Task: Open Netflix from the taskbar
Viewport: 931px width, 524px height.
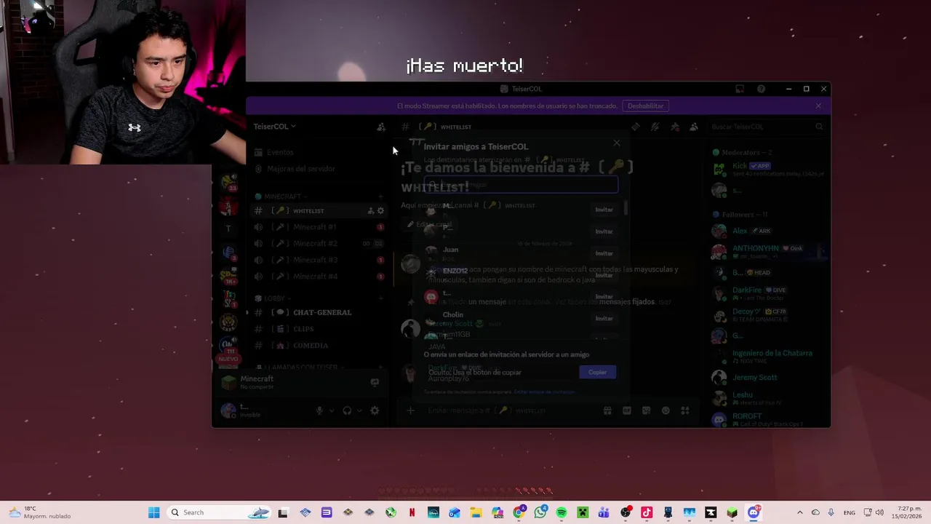Action: coord(412,513)
